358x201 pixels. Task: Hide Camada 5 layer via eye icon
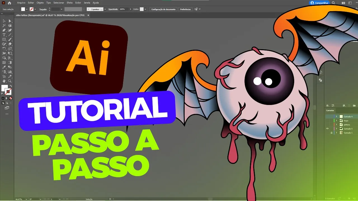click(x=327, y=129)
